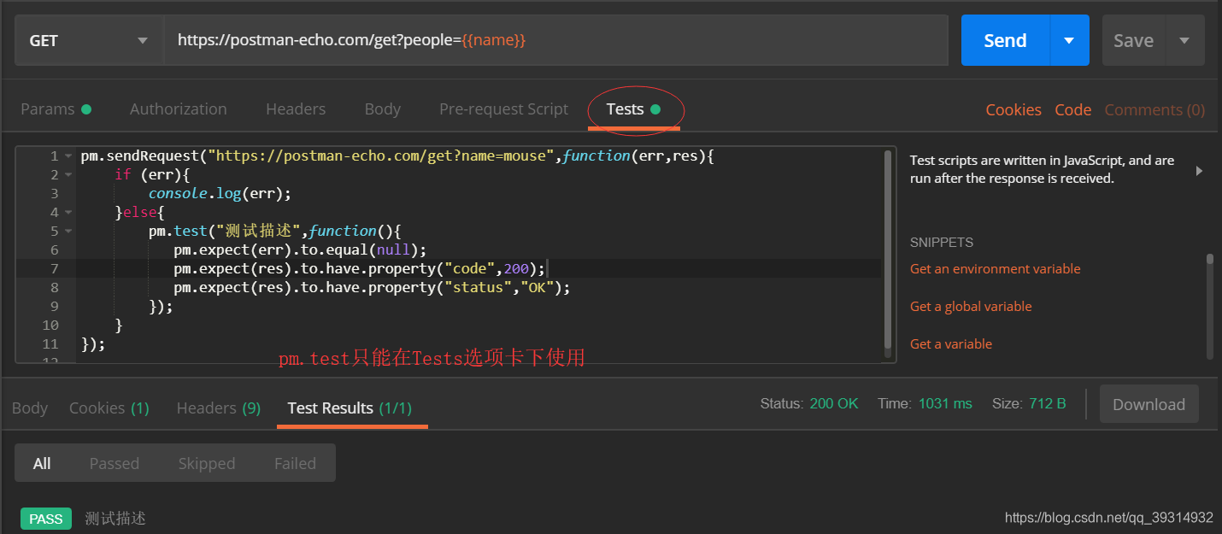
Task: Open the Send button dropdown arrow
Action: (x=1069, y=40)
